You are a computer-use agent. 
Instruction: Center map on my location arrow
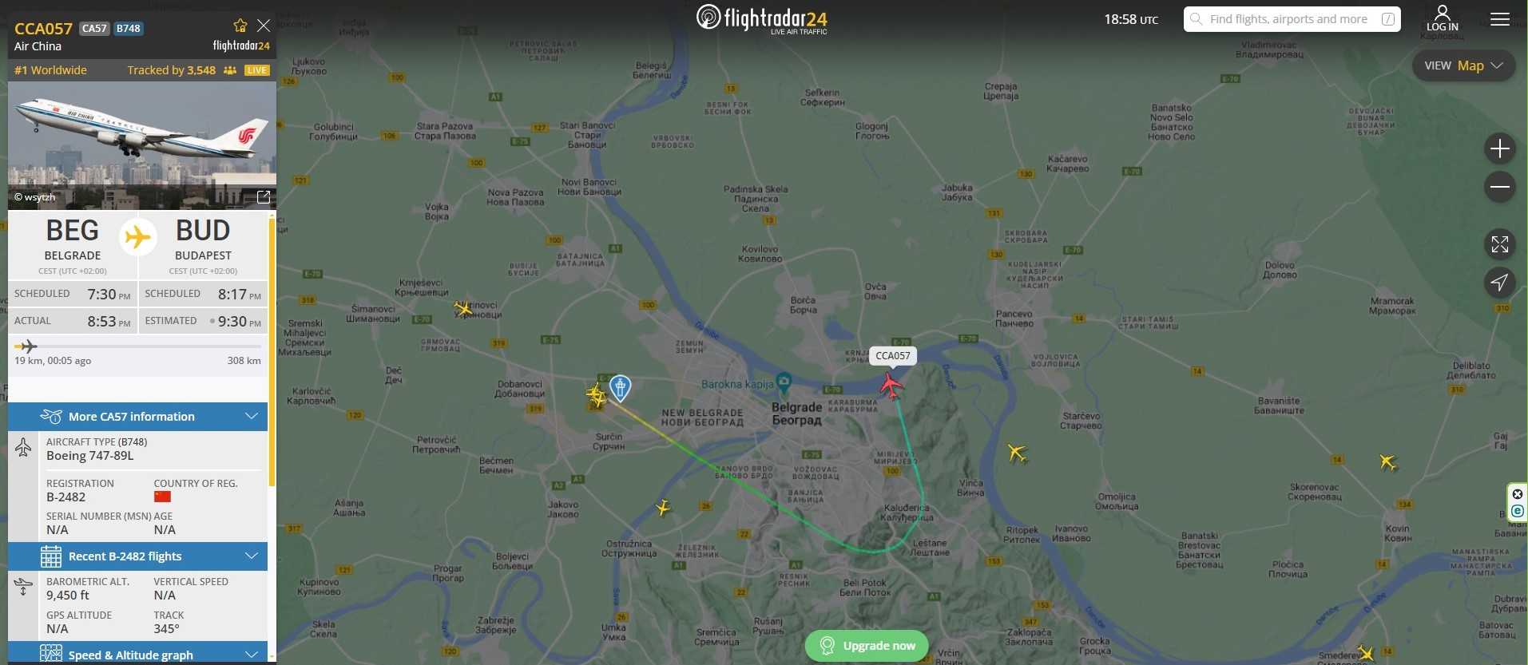pyautogui.click(x=1499, y=283)
